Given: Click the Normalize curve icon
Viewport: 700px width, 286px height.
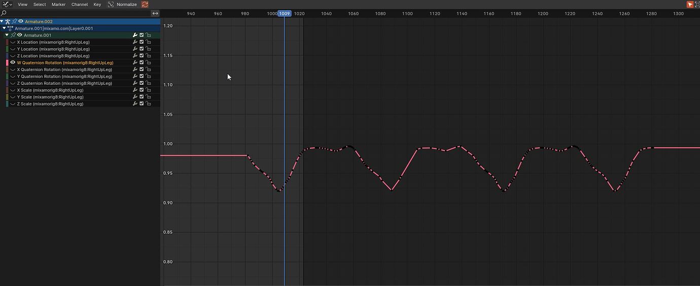Looking at the screenshot, I should pos(111,4).
